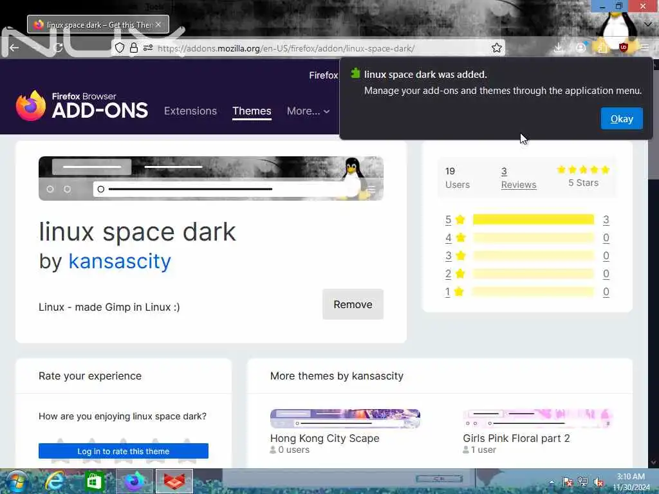Click the muted volume tray icon
Viewport: 659px width, 494px height.
coord(599,482)
